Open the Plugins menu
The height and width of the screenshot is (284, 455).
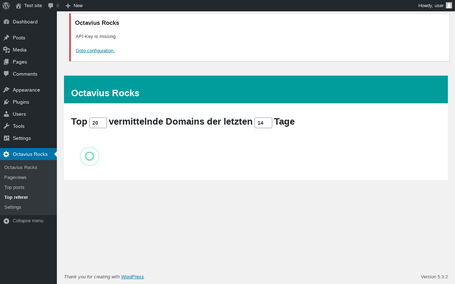click(x=28, y=102)
